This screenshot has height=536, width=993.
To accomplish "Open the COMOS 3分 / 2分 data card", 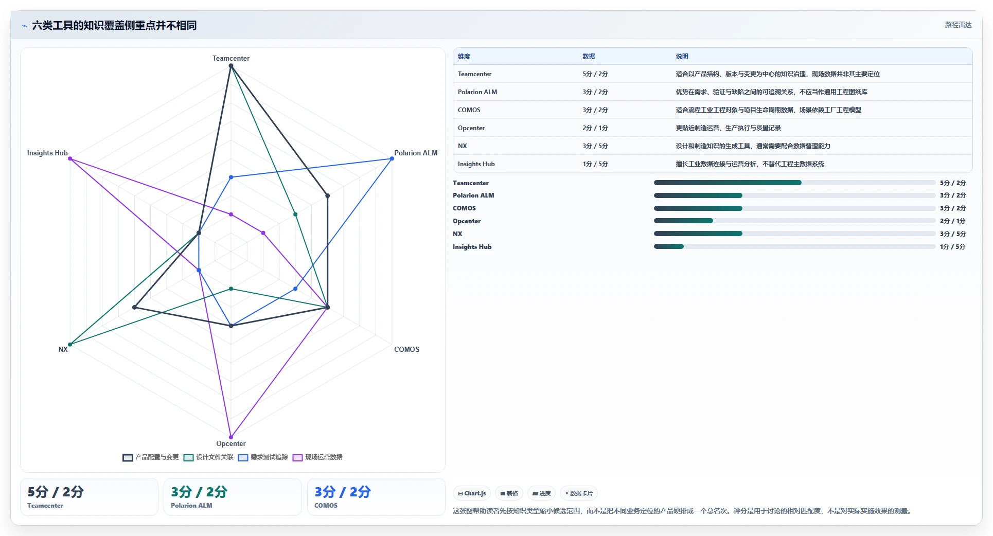I will (376, 497).
